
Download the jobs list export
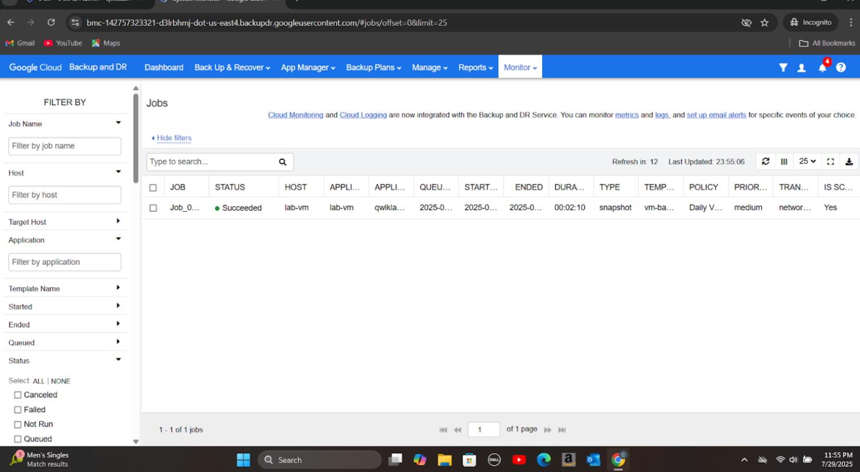click(849, 162)
